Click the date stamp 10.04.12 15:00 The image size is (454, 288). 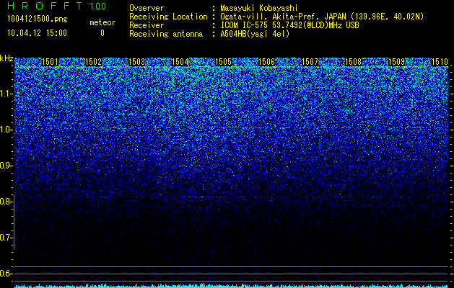pyautogui.click(x=37, y=33)
